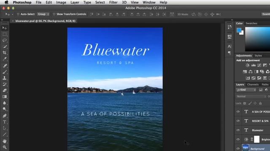The width and height of the screenshot is (270, 151).
Task: Open the Apple menu
Action: click(6, 2)
